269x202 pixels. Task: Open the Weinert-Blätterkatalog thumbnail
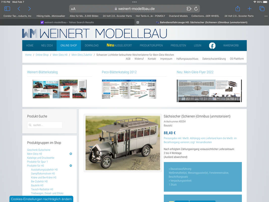(59, 89)
